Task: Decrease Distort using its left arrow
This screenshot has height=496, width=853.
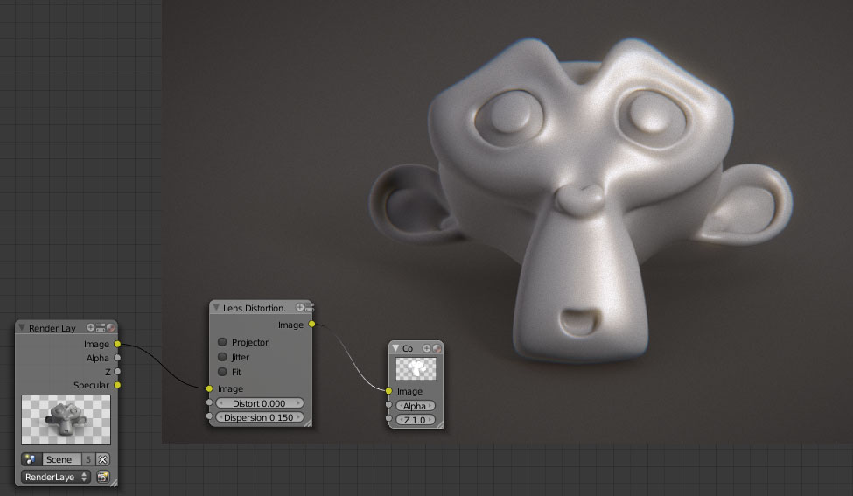Action: [x=220, y=403]
